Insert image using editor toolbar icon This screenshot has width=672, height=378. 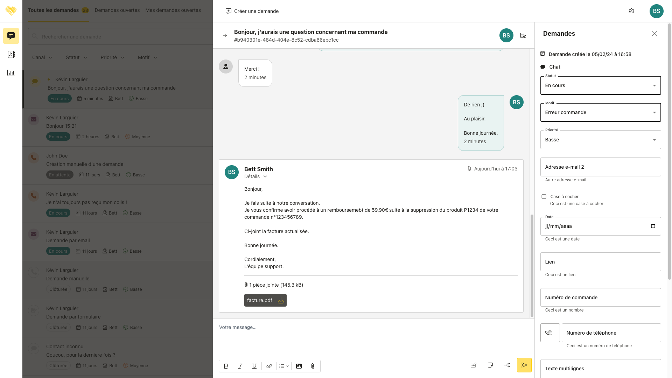pyautogui.click(x=299, y=366)
